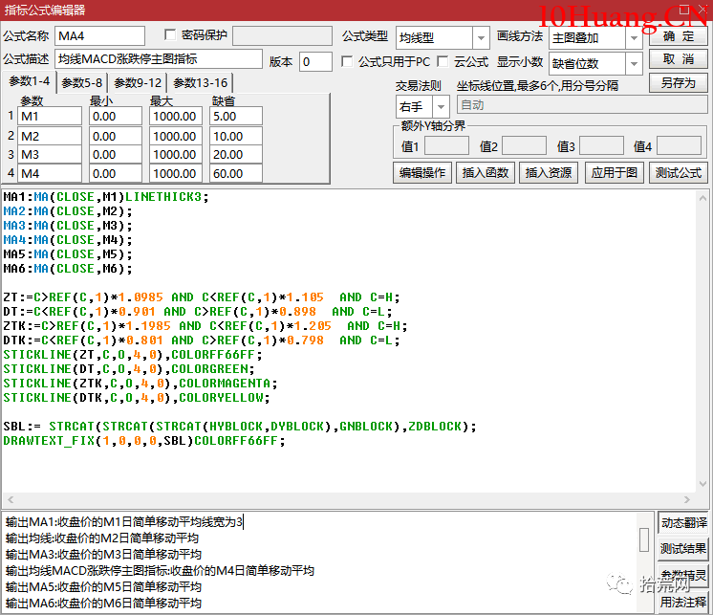Click the STICKLINE line with COLORYELLOW

pyautogui.click(x=137, y=398)
